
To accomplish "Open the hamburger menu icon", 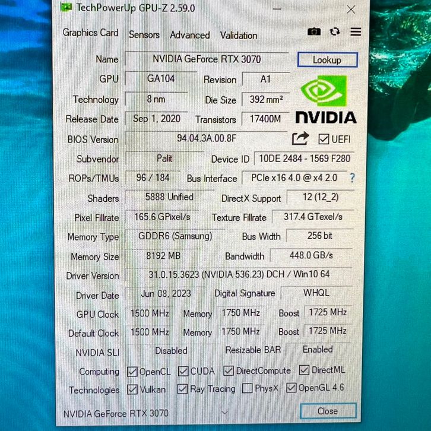I will pyautogui.click(x=356, y=32).
